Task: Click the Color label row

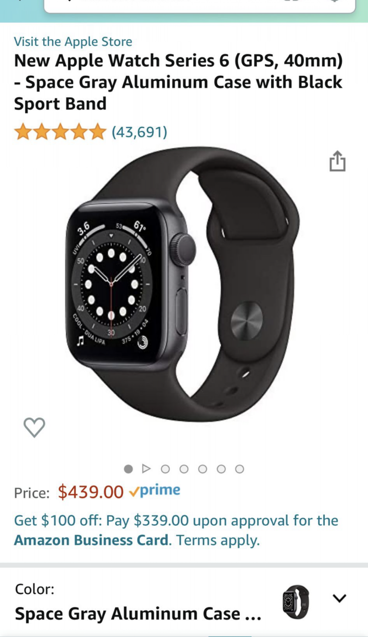Action: coord(34,589)
